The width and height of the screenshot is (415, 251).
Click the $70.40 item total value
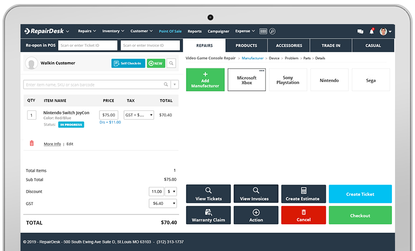click(x=165, y=115)
